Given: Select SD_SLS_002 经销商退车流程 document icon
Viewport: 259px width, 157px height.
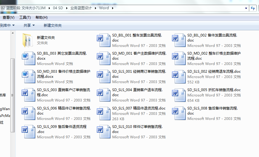Looking at the screenshot, I should (x=179, y=77).
